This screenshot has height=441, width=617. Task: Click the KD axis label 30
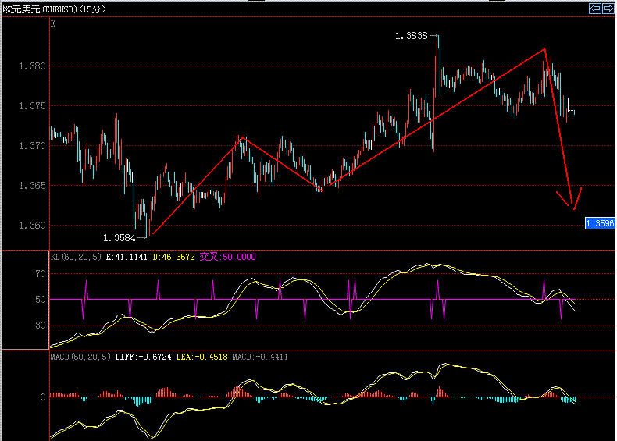(x=41, y=325)
